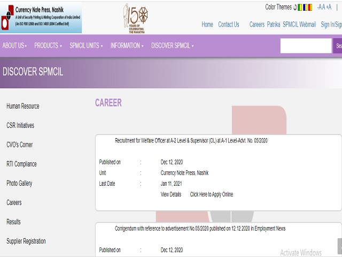This screenshot has height=257, width=342.
Task: Select the red-yellow color theme swatch
Action: (x=310, y=7)
